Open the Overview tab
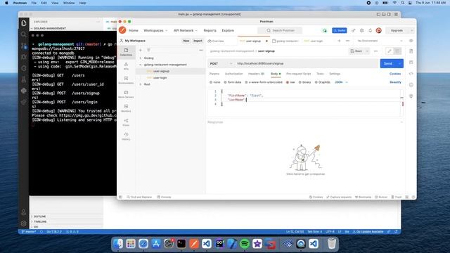 tap(216, 41)
